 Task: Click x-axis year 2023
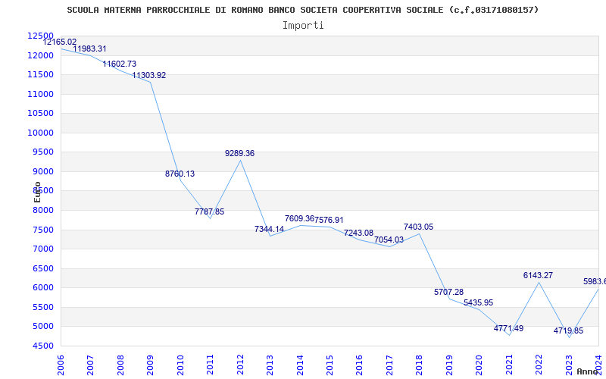pyautogui.click(x=569, y=365)
